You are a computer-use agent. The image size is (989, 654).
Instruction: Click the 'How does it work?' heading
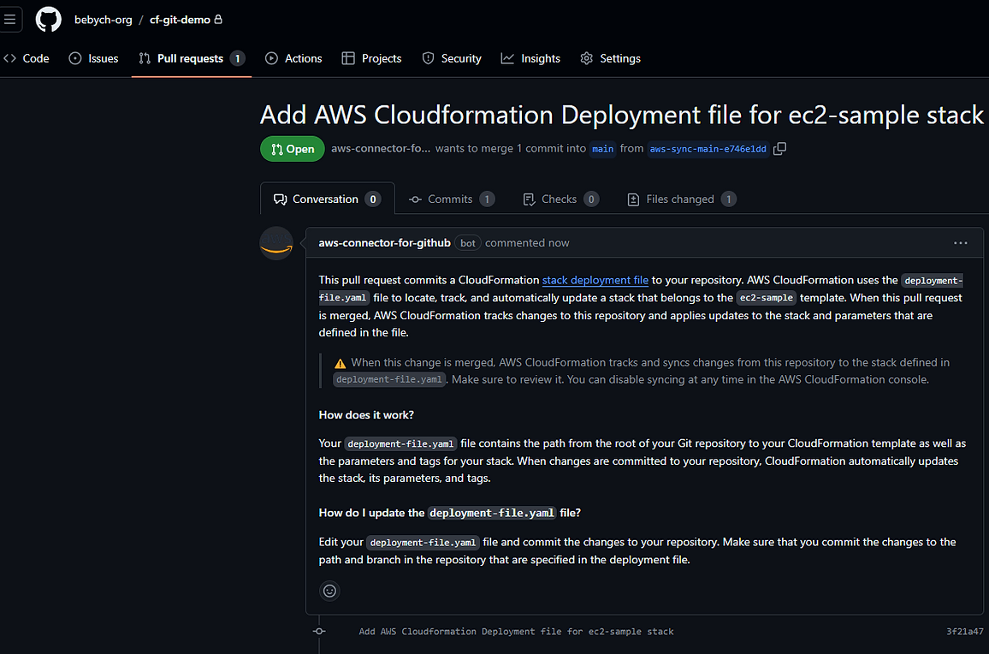[366, 415]
